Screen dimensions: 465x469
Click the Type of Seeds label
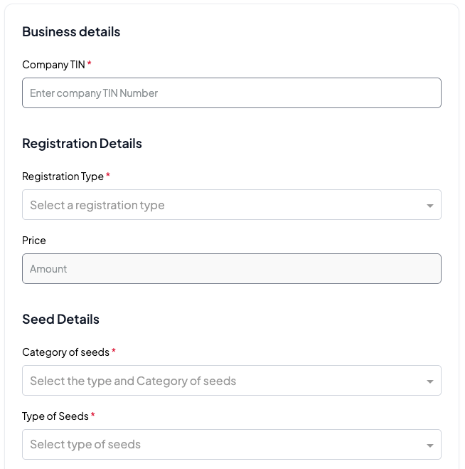[55, 416]
